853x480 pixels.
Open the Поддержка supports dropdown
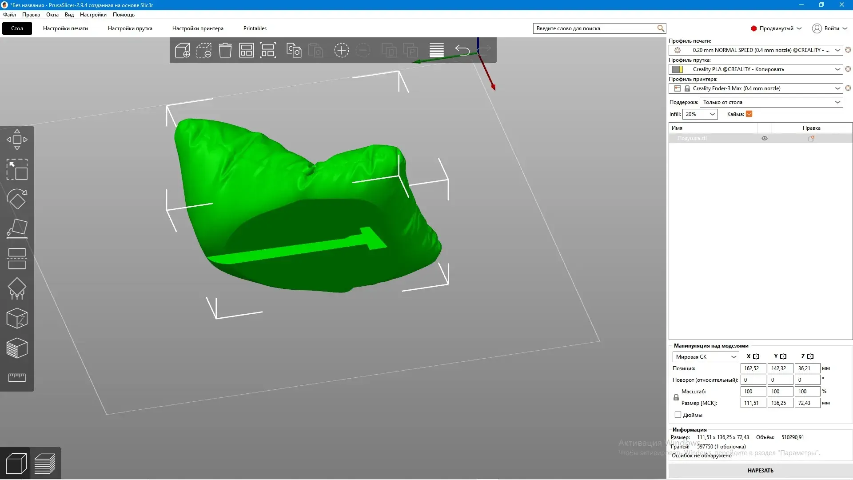tap(771, 102)
